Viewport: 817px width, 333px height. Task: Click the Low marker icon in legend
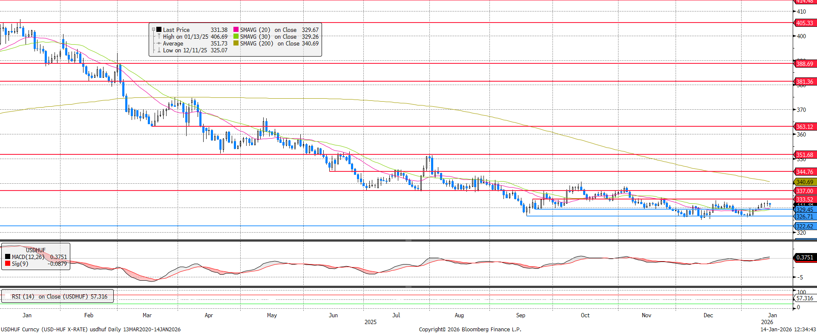pos(159,50)
